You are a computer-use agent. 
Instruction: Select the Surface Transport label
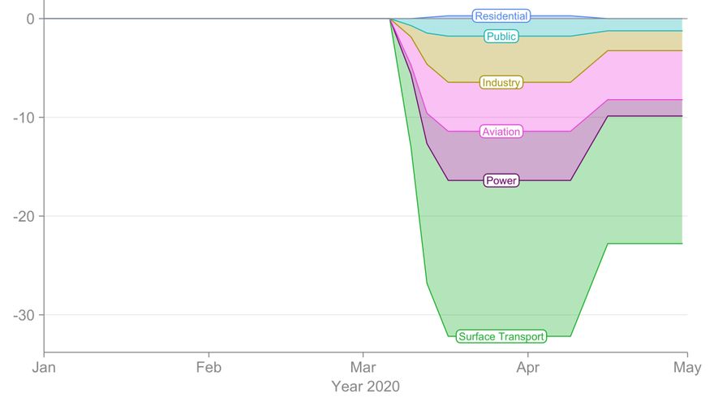501,336
